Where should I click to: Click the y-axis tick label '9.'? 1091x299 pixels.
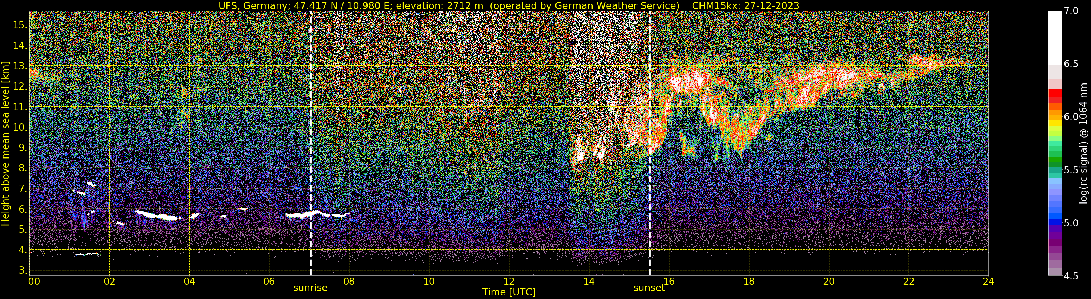tap(23, 148)
